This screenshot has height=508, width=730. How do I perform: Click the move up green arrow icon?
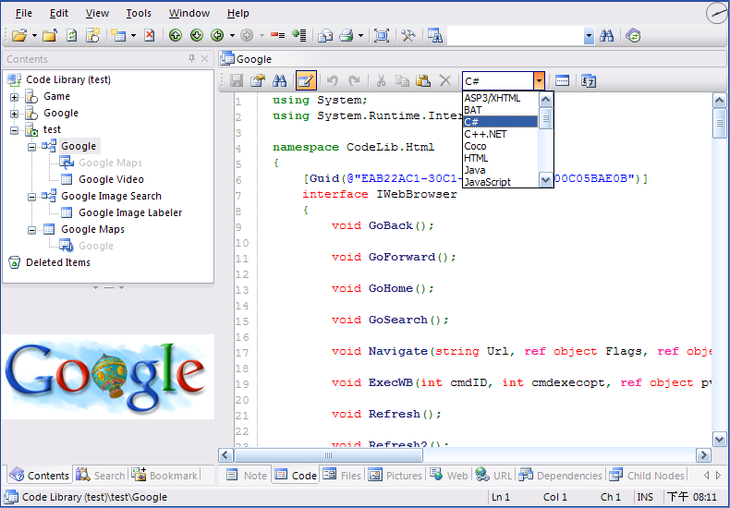176,35
